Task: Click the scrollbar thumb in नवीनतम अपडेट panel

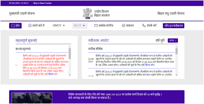Action: click(x=176, y=51)
